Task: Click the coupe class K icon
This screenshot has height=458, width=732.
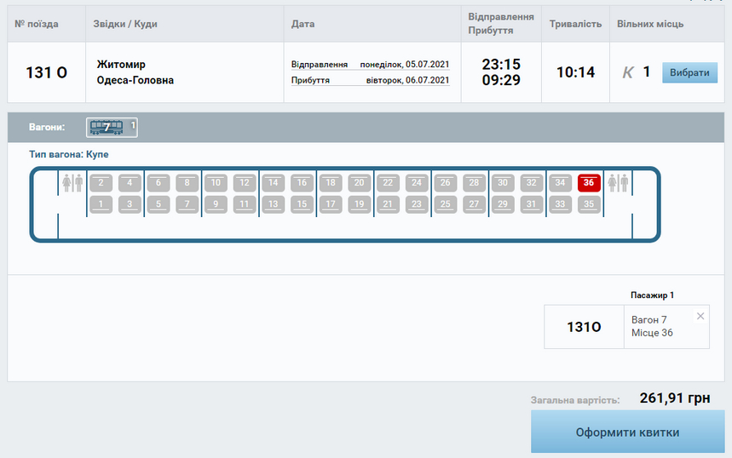Action: (628, 73)
